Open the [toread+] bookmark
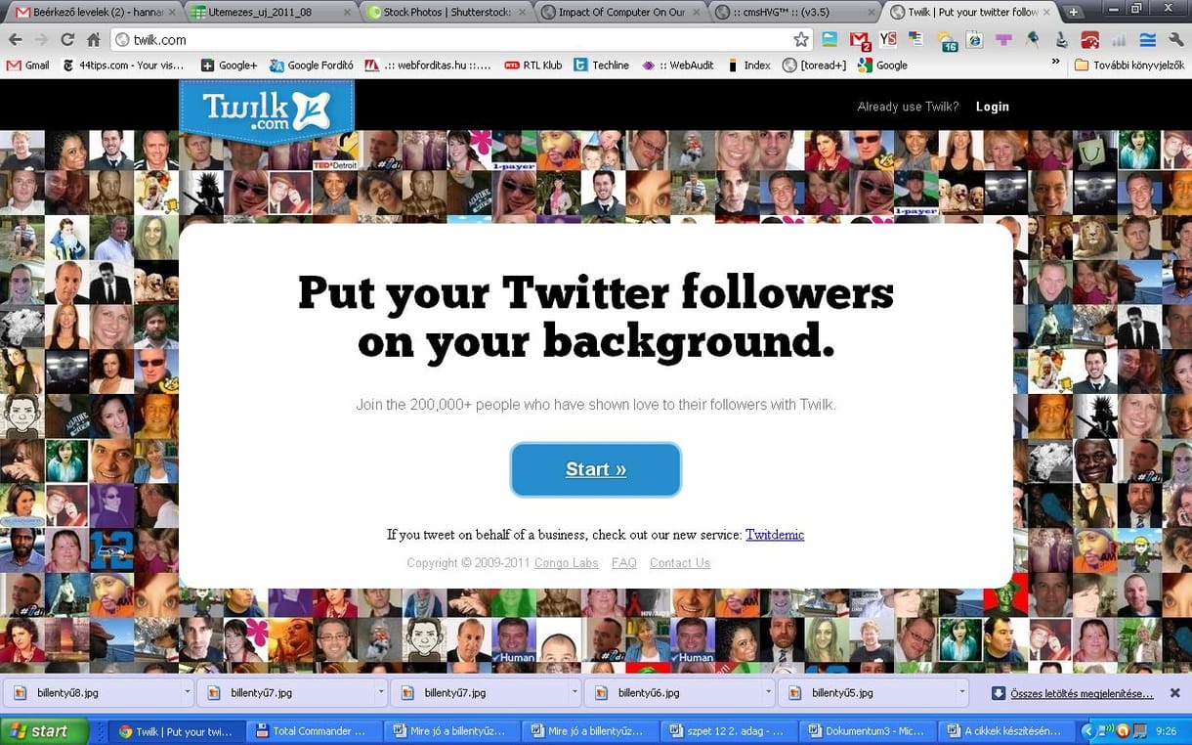1192x745 pixels. [x=814, y=66]
